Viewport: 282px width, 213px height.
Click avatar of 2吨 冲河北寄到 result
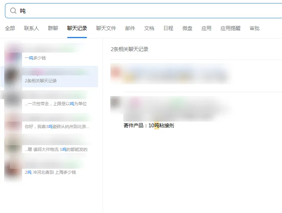[x=13, y=169]
